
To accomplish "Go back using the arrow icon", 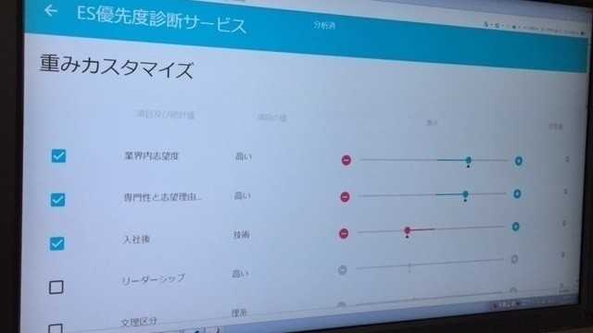I will pyautogui.click(x=51, y=11).
